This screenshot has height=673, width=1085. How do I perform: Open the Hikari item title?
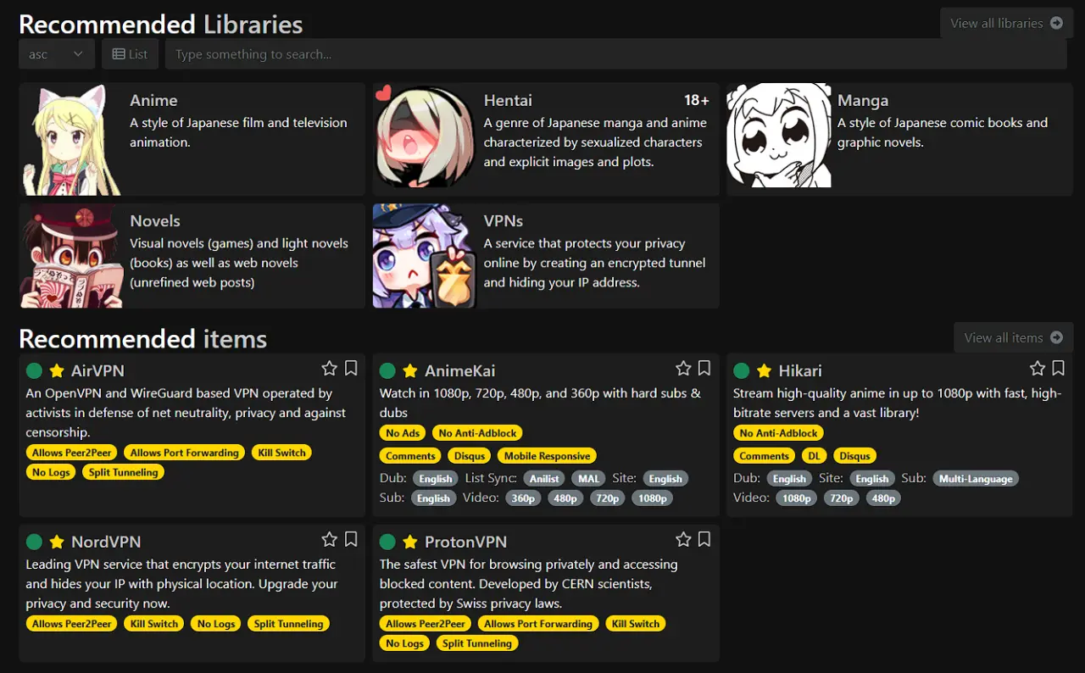coord(800,371)
